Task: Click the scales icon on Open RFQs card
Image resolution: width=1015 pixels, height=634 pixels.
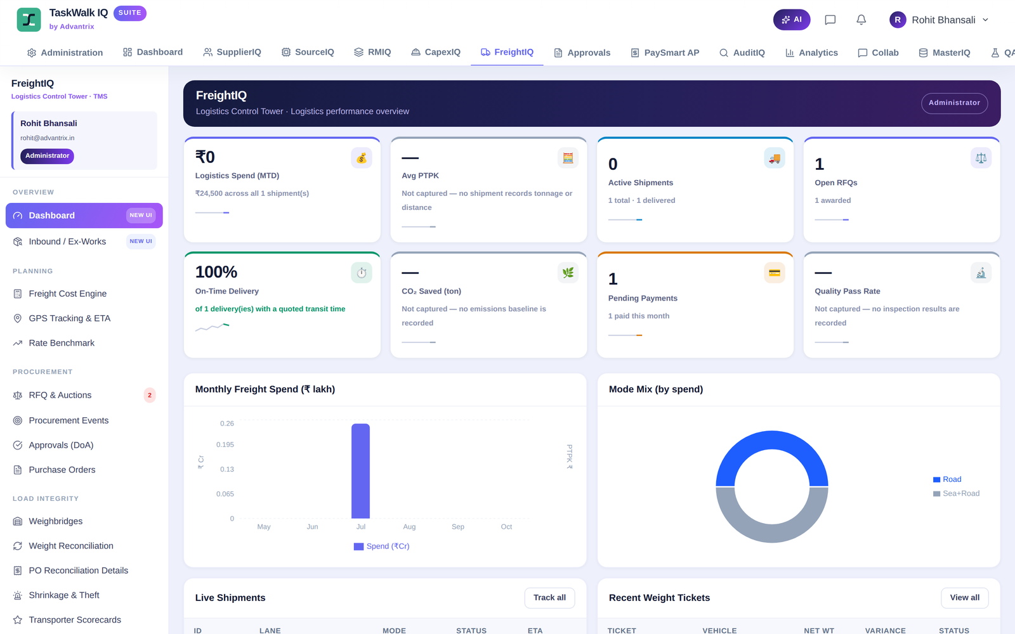Action: coord(981,158)
